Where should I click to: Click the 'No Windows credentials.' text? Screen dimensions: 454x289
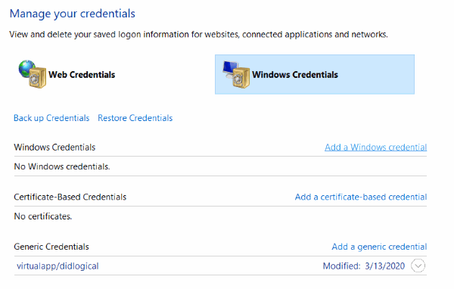click(x=62, y=166)
